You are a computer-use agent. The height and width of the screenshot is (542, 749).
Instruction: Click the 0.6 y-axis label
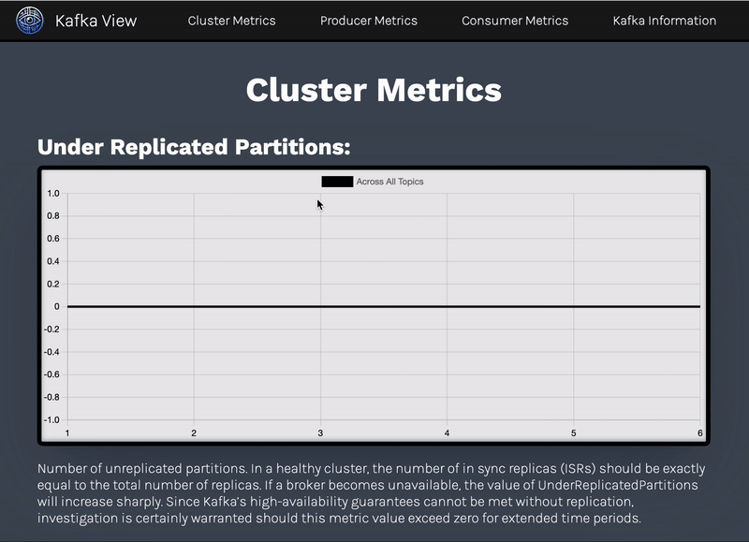point(53,239)
